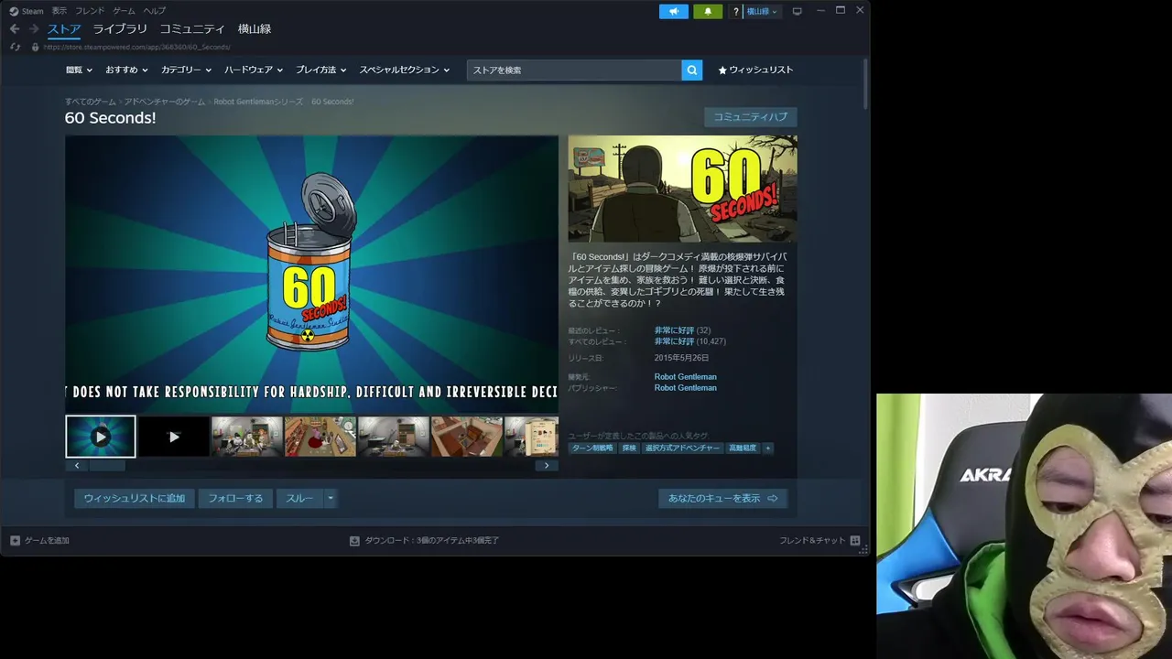This screenshot has width=1172, height=659.
Task: Click the スルー button
Action: click(x=299, y=499)
